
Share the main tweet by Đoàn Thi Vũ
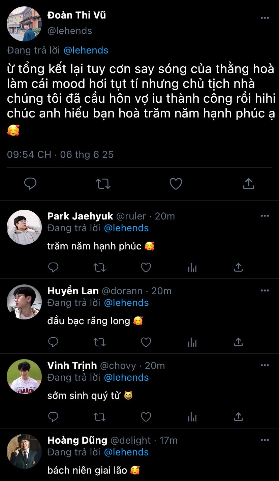(x=248, y=184)
